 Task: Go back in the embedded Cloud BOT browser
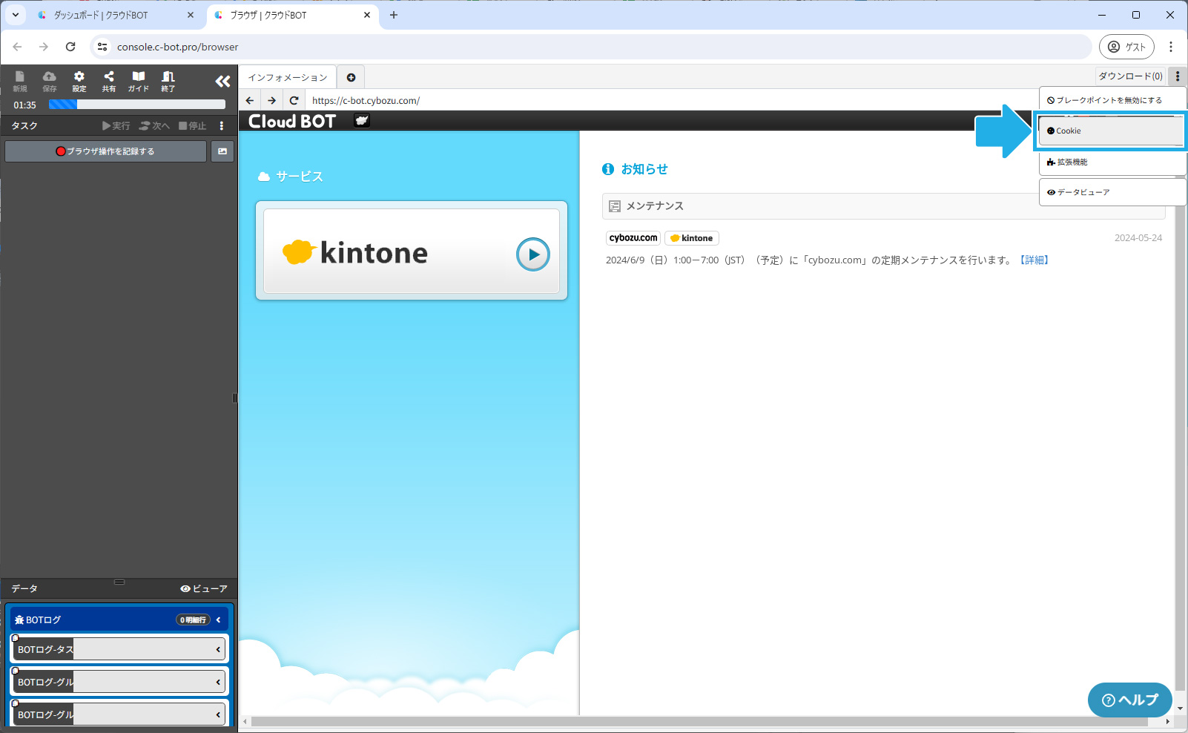point(250,100)
